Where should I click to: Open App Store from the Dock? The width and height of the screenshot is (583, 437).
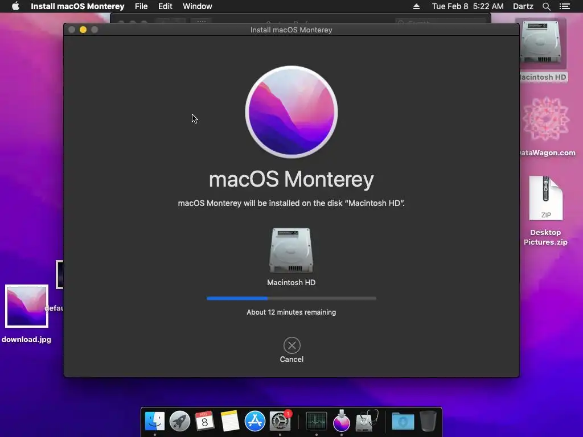click(x=254, y=421)
